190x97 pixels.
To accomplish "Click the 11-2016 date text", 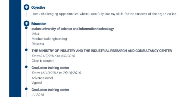I will (38, 95).
